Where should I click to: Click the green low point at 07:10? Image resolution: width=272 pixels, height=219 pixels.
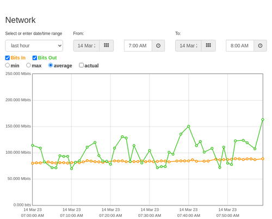[x=71, y=168]
